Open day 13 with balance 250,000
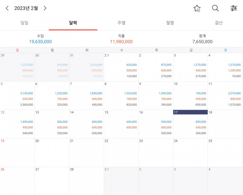Viewport: 243px width, 195px height. (52, 124)
